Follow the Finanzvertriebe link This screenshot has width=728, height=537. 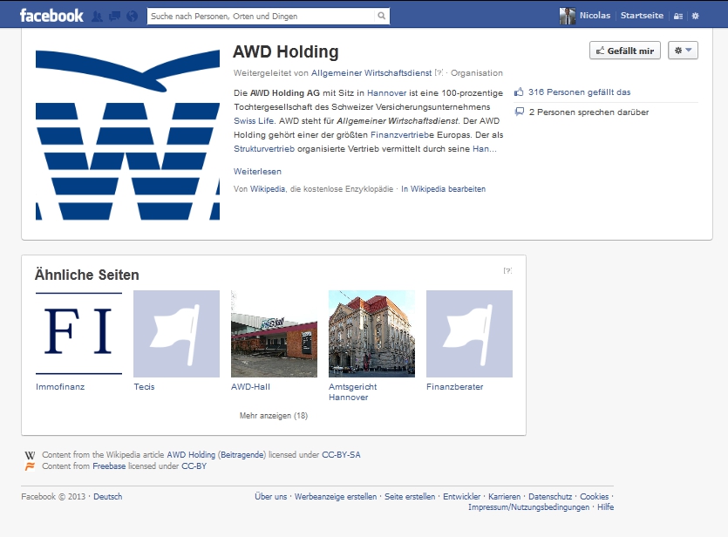pos(402,134)
